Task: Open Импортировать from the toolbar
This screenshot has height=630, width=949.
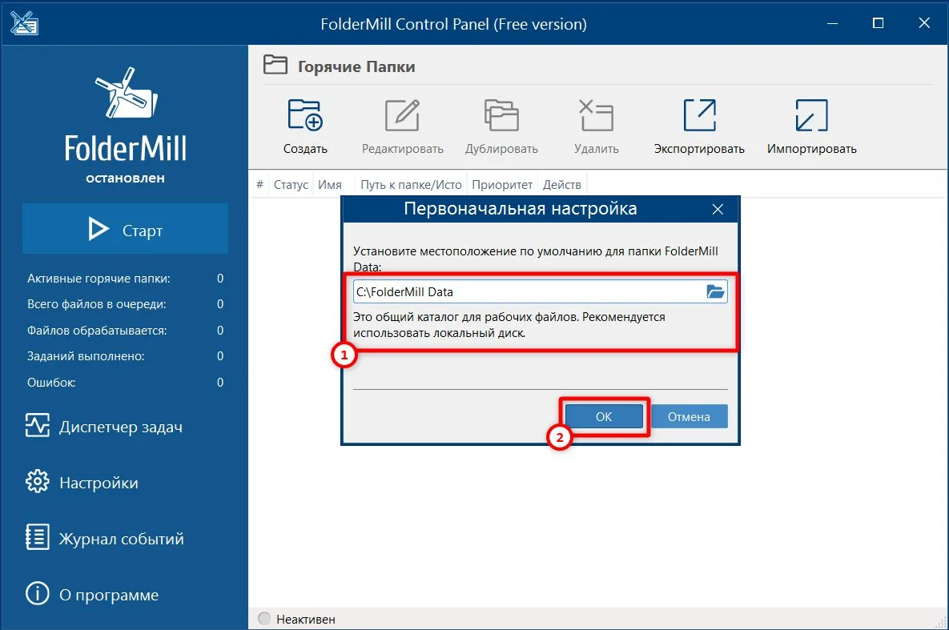Action: coord(811,116)
